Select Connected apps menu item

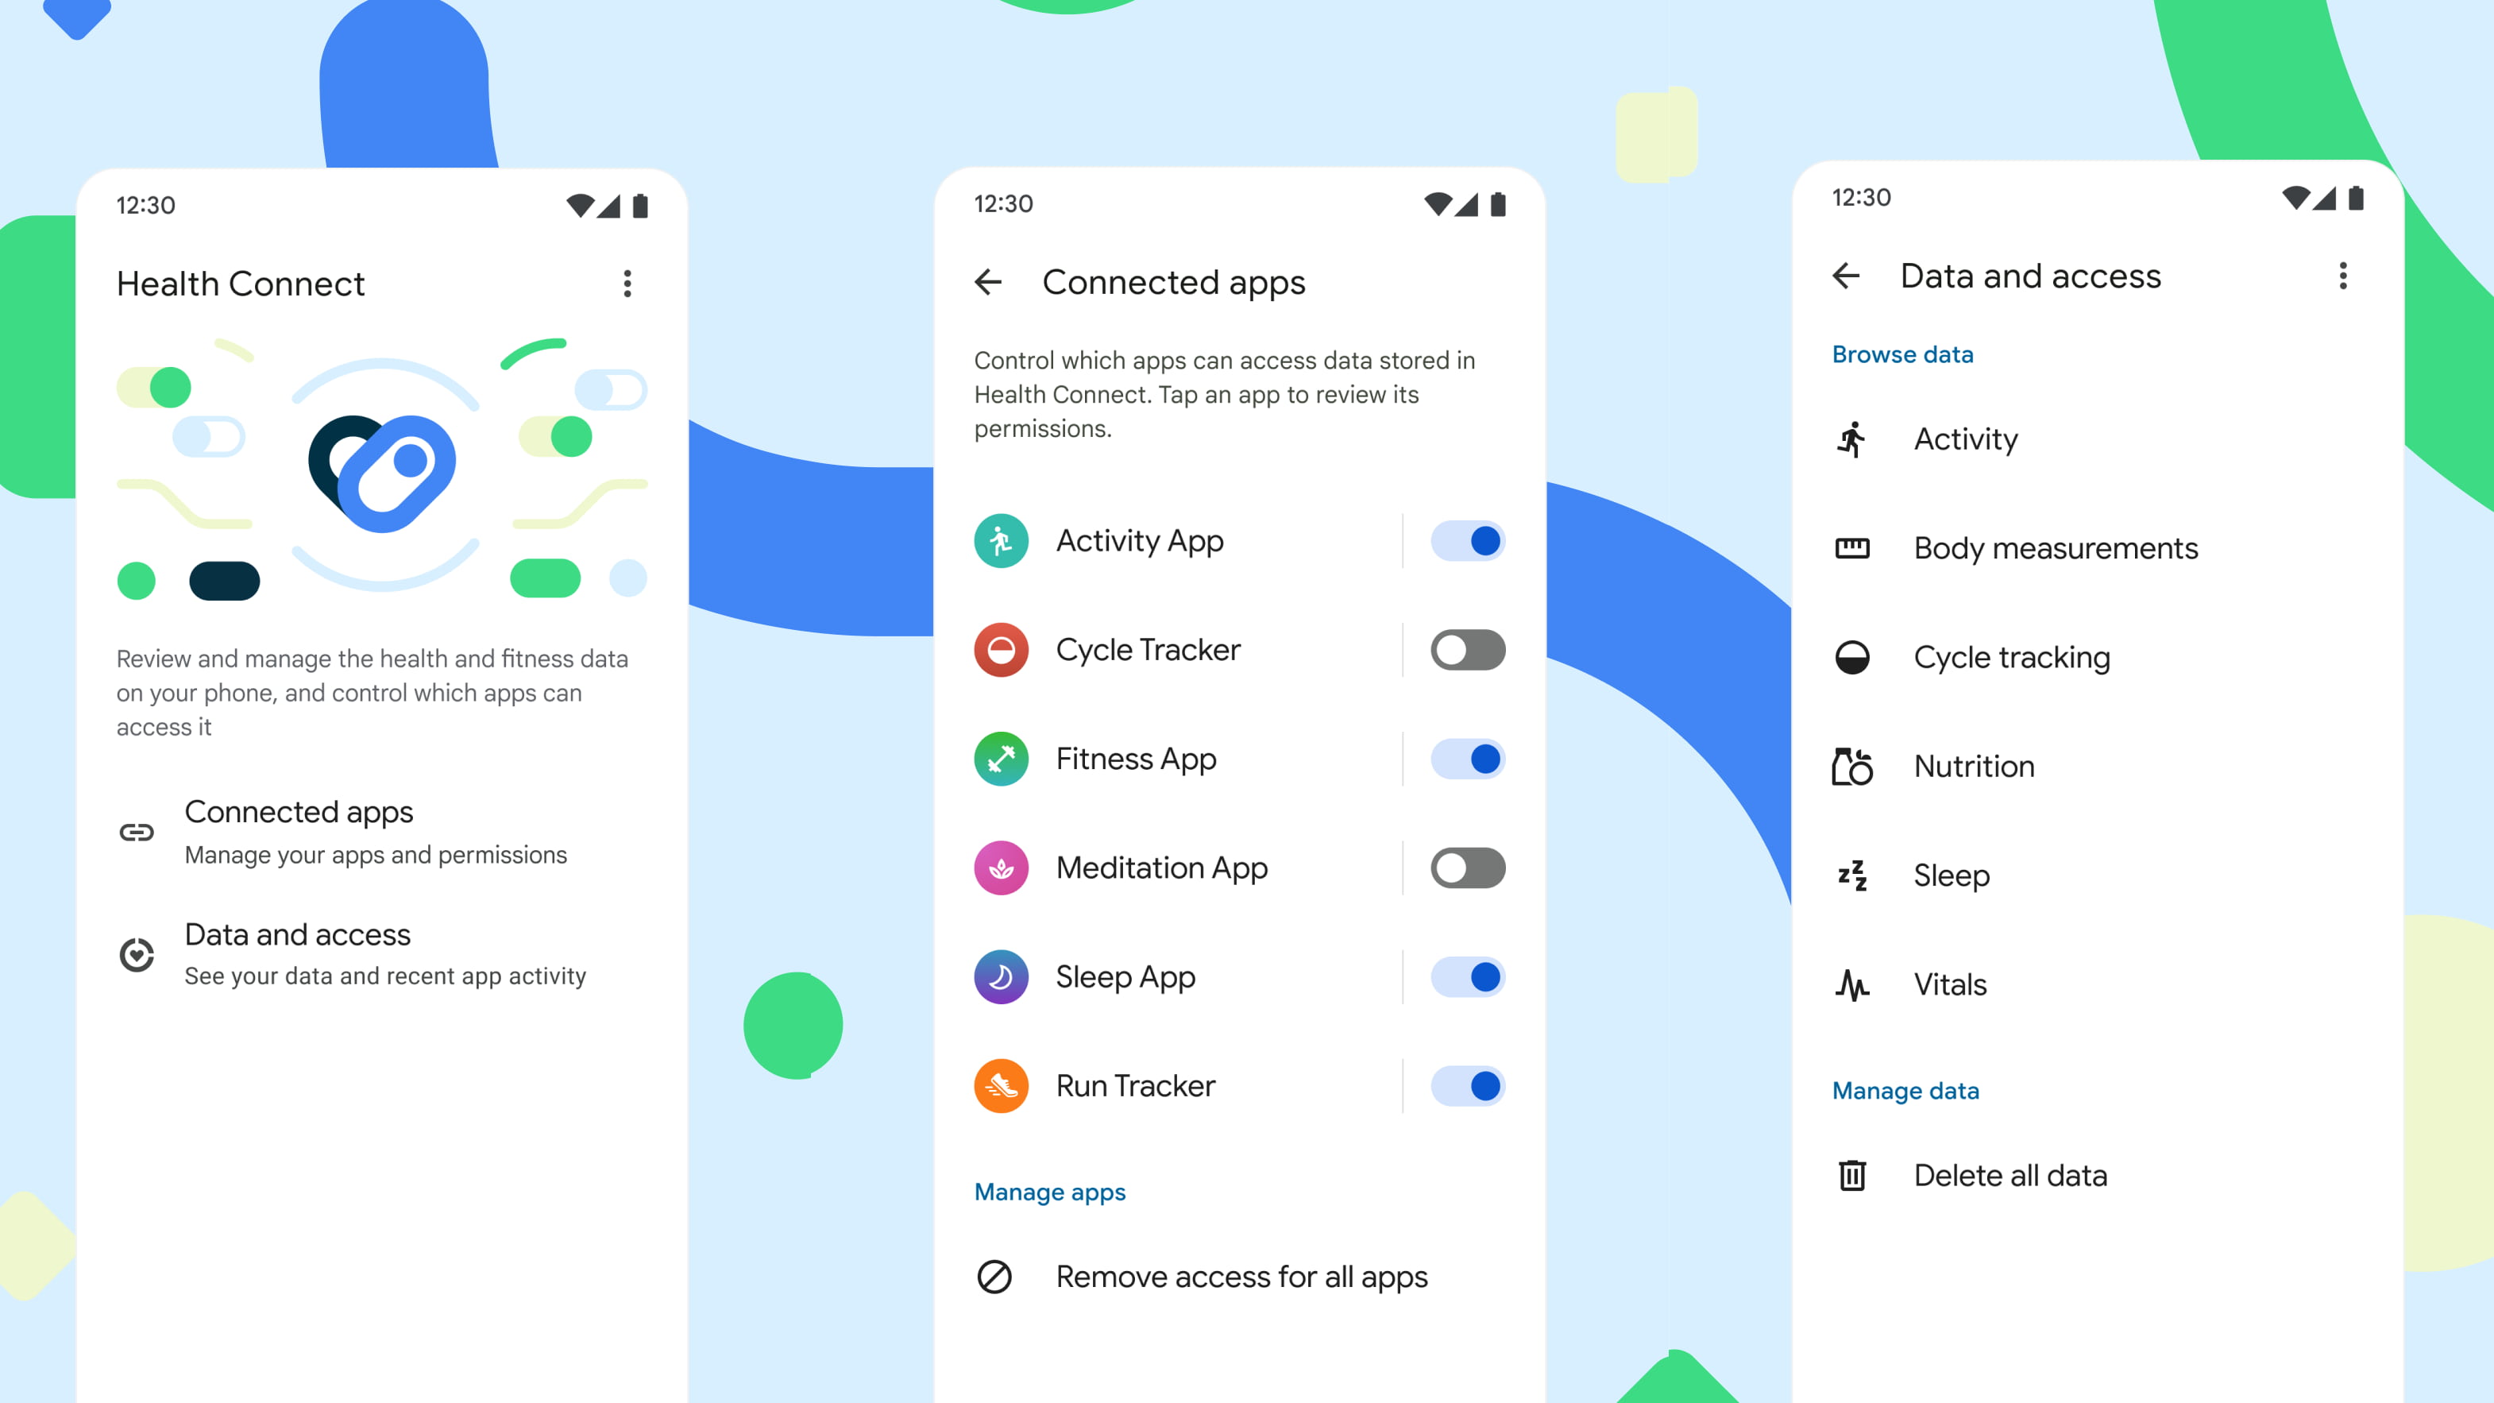(x=376, y=831)
